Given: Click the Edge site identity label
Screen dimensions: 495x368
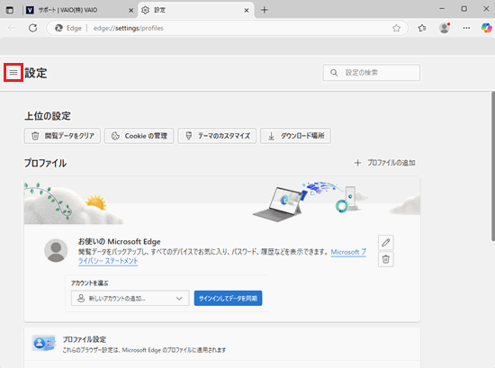Looking at the screenshot, I should (68, 28).
